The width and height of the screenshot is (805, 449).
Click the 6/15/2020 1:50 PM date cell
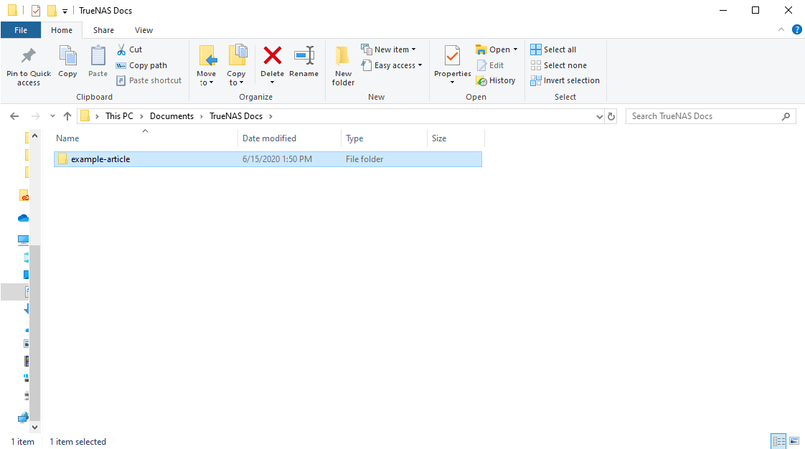point(277,159)
